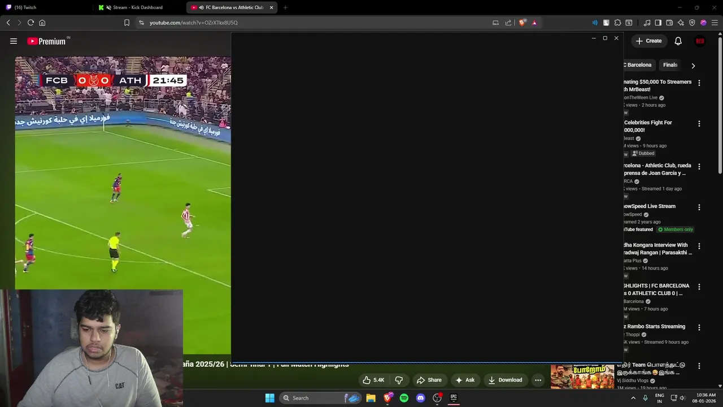Open options for Kongara Interview video
Screen dimensions: 723x407
[699, 246]
